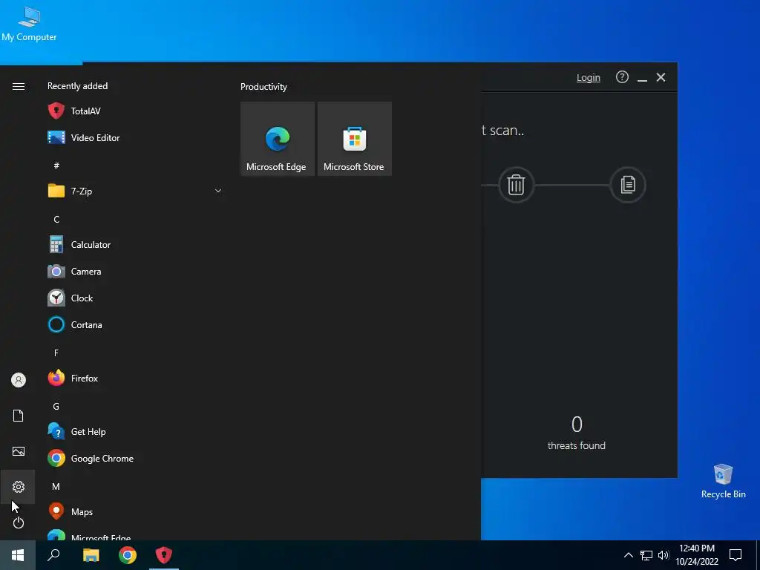The image size is (760, 570).
Task: Click the M letter header in app list
Action: coord(56,486)
